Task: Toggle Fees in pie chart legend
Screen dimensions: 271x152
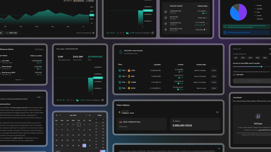Action: point(257,12)
